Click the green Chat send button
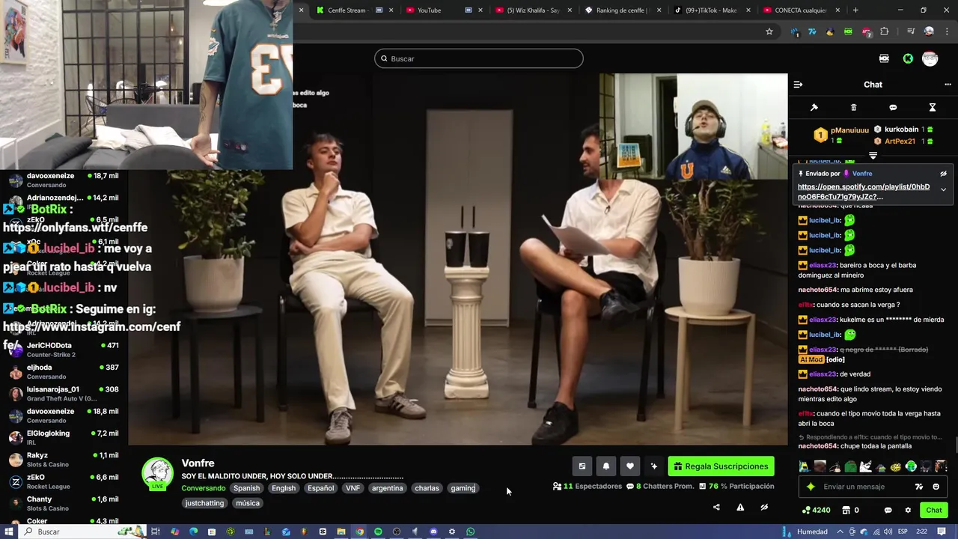The image size is (958, 539). point(934,510)
